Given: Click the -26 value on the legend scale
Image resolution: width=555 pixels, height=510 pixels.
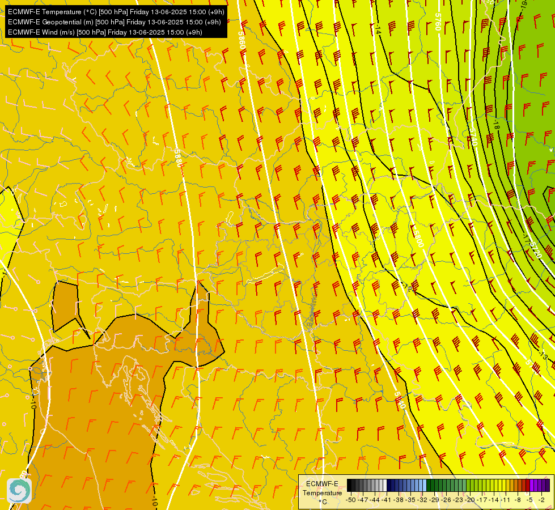Looking at the screenshot, I should [446, 500].
